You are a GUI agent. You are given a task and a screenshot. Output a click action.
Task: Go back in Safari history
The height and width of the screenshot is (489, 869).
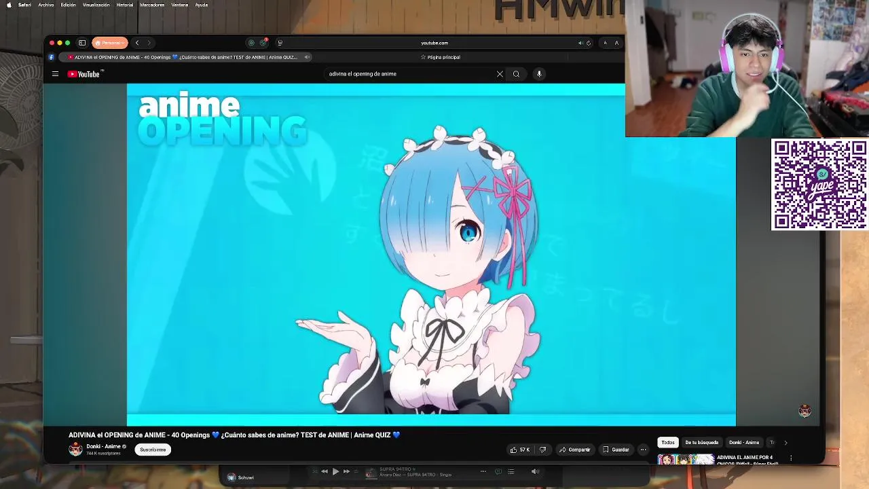(x=137, y=43)
